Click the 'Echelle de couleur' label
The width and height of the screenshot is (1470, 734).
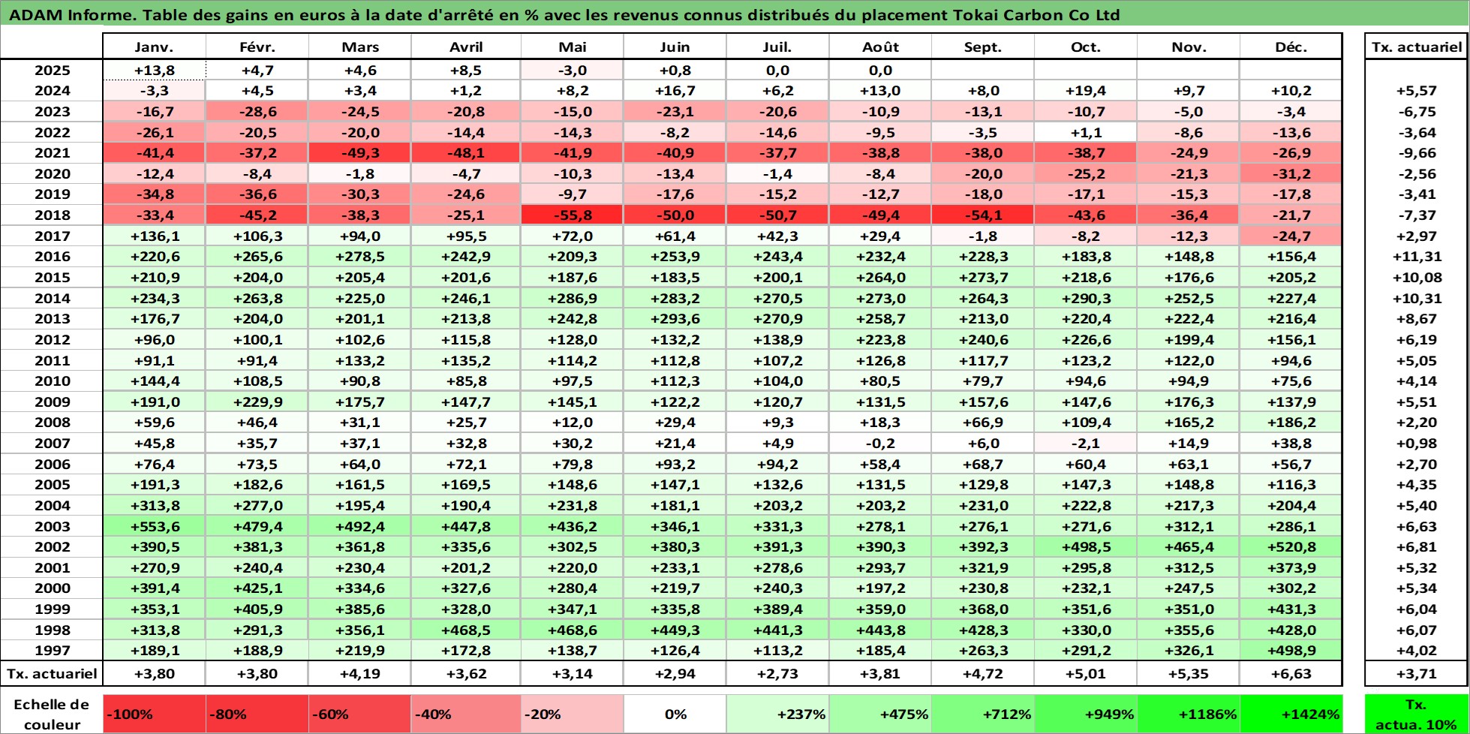click(x=52, y=714)
